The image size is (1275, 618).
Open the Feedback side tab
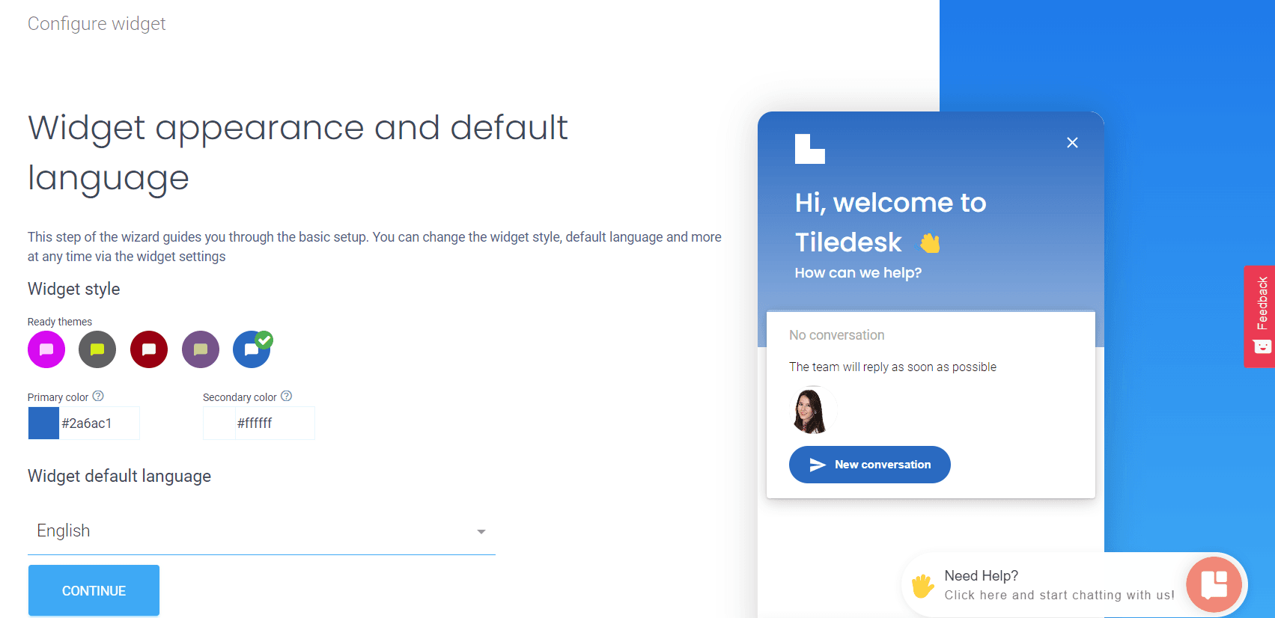[1260, 316]
